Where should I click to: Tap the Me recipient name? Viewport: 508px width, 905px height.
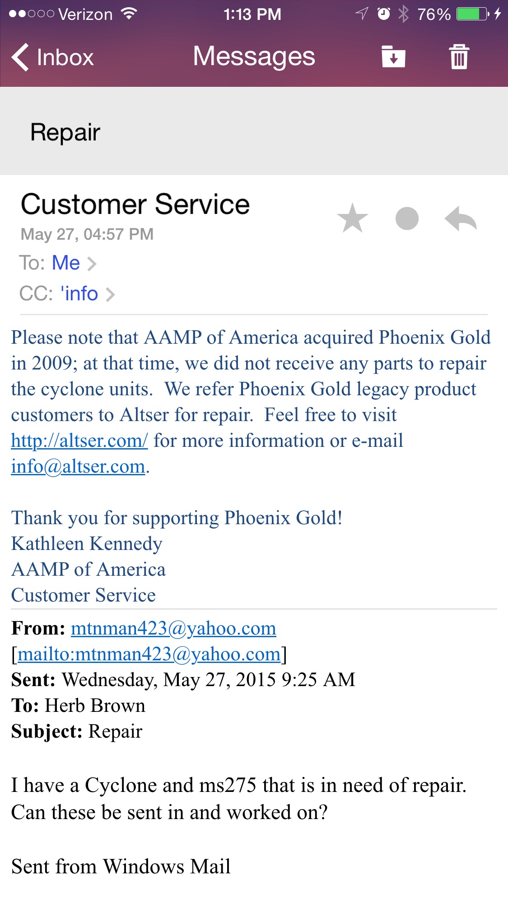click(x=66, y=263)
